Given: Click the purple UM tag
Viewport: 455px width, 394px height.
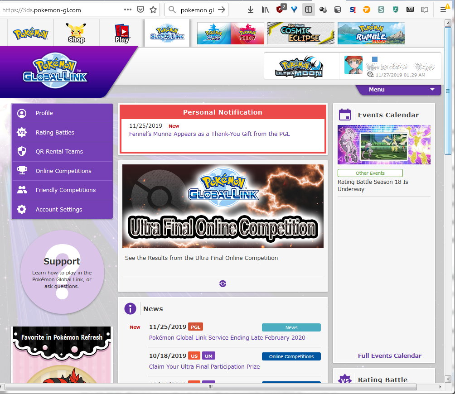Looking at the screenshot, I should click(x=208, y=356).
